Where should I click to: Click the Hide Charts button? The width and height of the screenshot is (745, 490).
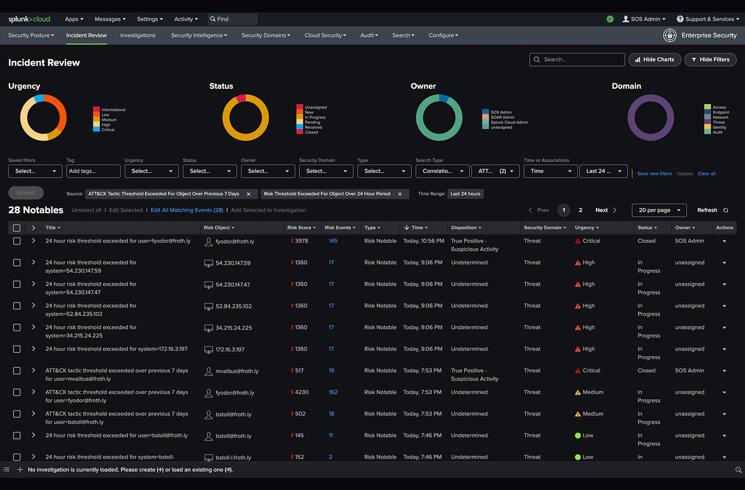pos(654,60)
